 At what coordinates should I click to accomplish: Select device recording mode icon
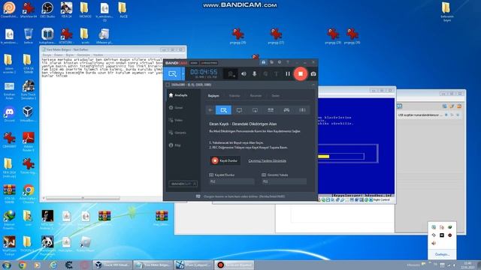pyautogui.click(x=271, y=110)
